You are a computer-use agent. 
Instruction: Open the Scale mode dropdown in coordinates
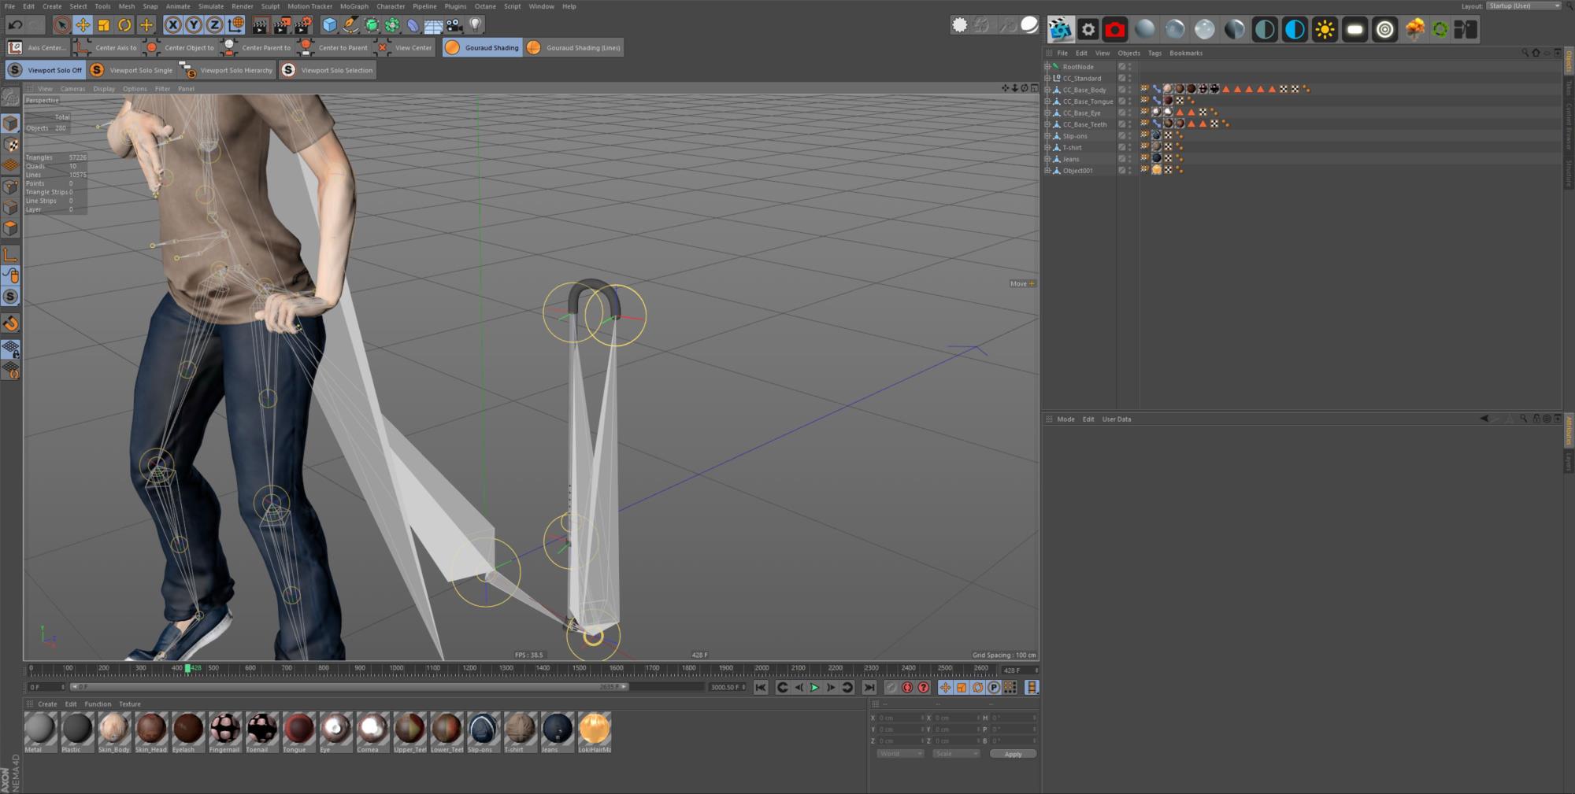pos(956,754)
